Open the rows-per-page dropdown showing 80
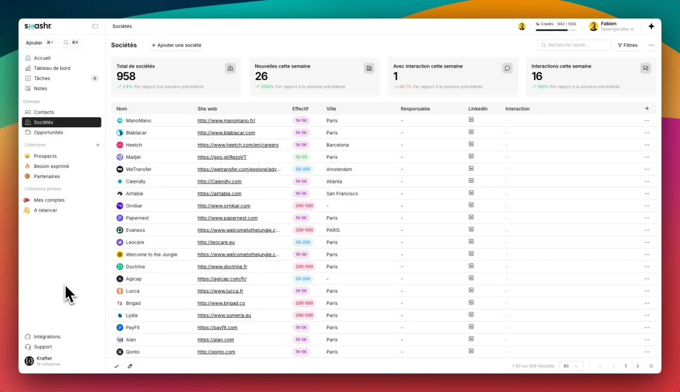 pyautogui.click(x=571, y=366)
